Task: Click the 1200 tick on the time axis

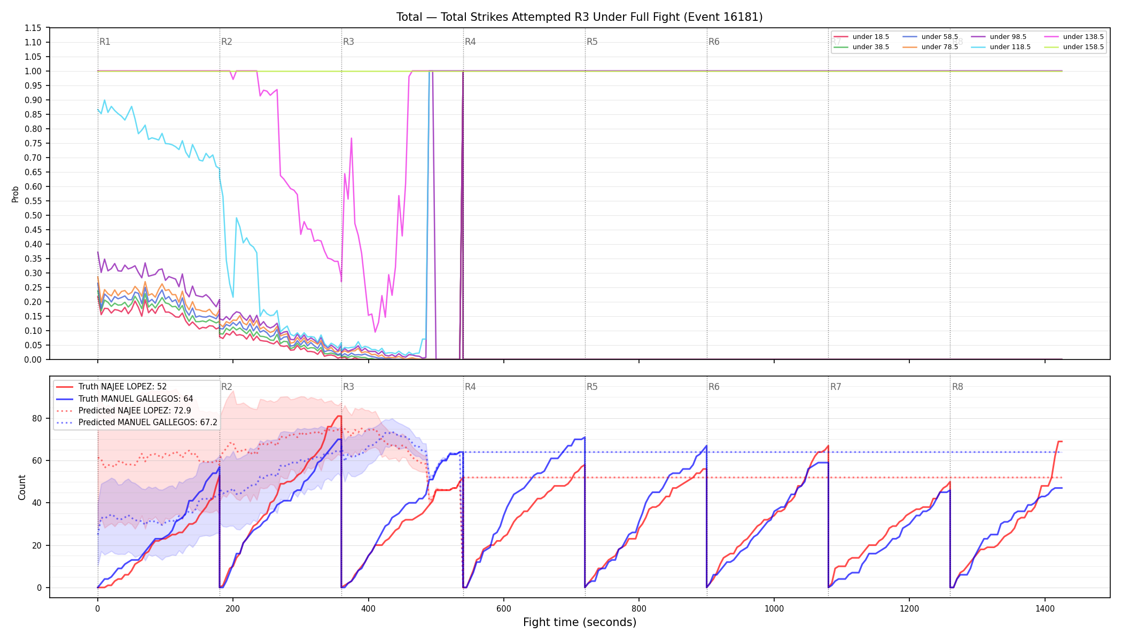Action: point(909,608)
